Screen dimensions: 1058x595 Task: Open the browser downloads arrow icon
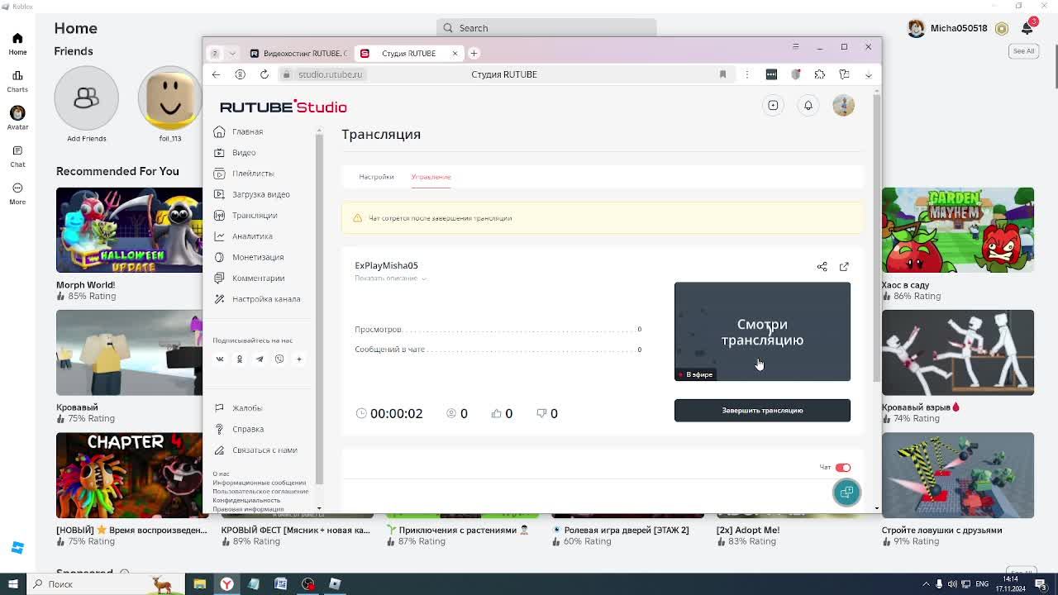868,74
